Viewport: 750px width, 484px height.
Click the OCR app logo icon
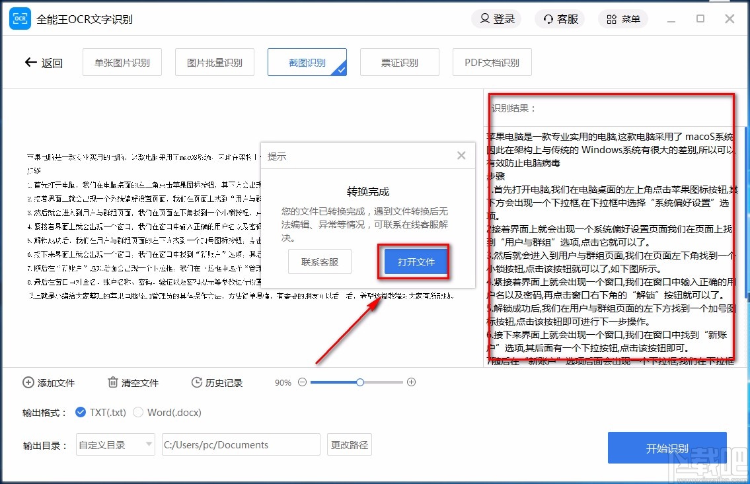[x=19, y=19]
